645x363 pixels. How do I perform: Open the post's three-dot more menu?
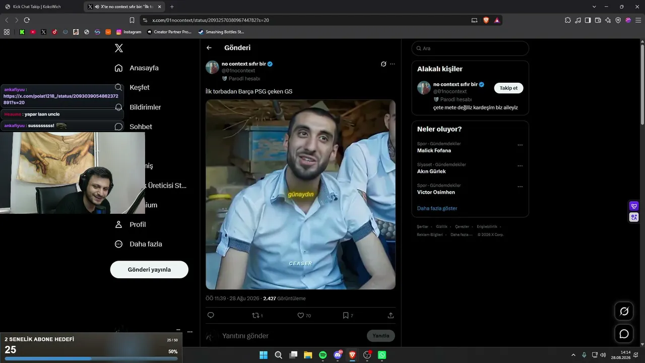point(393,64)
